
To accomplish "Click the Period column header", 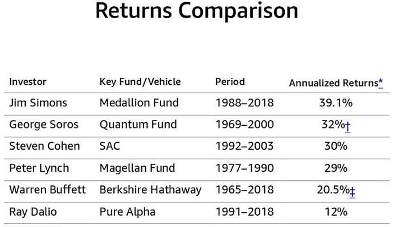I will (x=230, y=82).
